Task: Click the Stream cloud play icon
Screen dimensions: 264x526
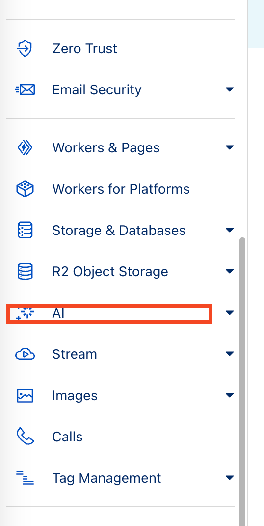Action: pos(25,354)
